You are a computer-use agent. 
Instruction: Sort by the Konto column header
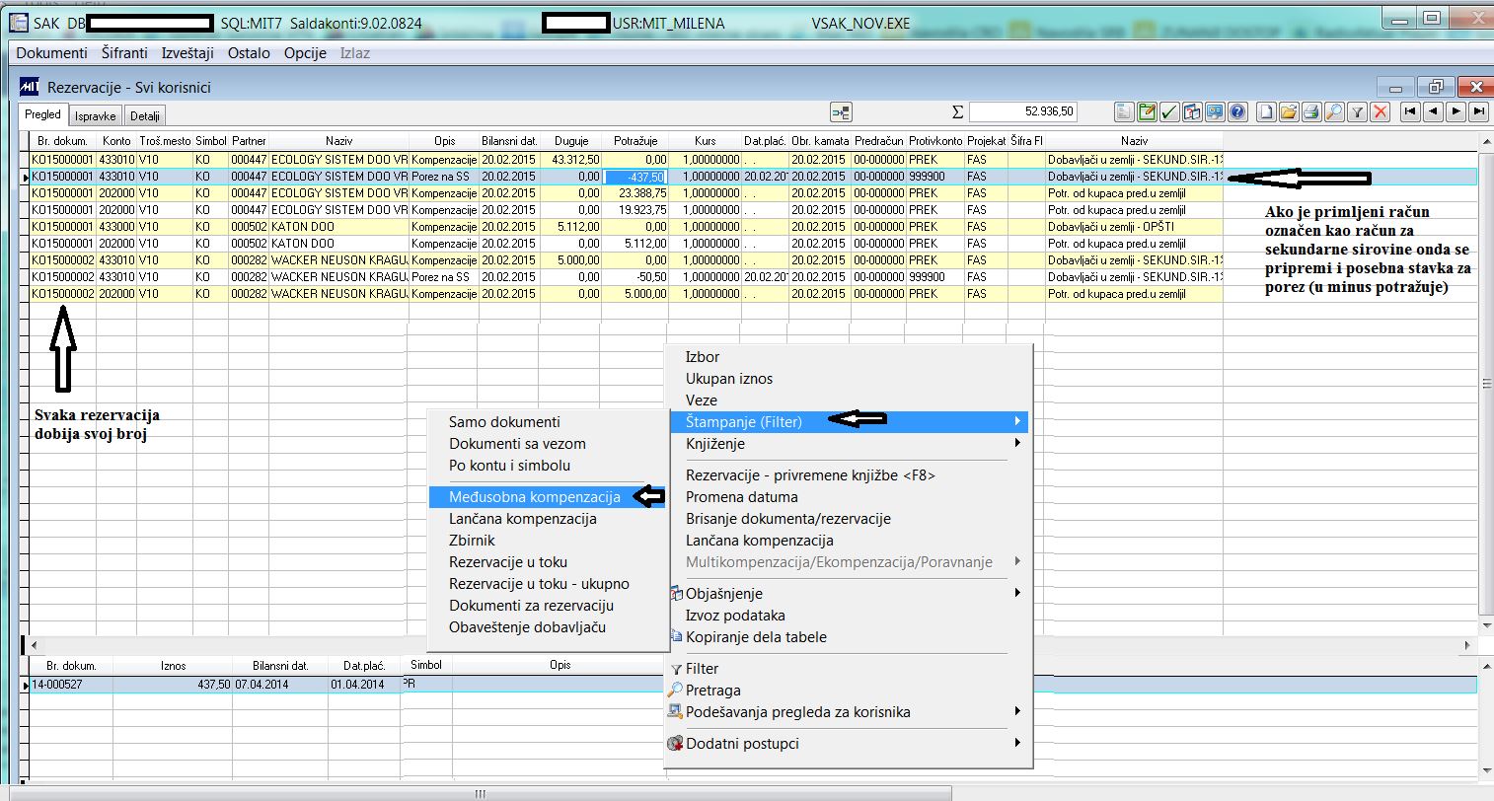(115, 141)
